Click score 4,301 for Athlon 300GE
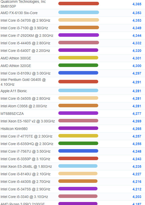The image size is (145, 205). pyautogui.click(x=137, y=58)
